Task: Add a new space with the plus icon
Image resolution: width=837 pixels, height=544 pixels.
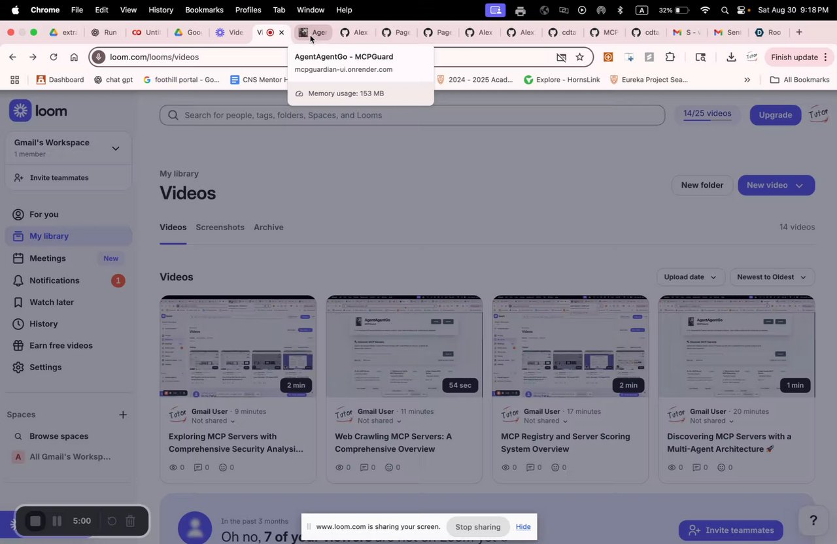Action: click(123, 415)
